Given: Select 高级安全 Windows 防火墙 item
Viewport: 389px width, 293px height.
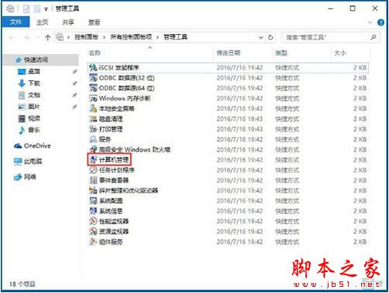Looking at the screenshot, I should (x=228, y=150).
